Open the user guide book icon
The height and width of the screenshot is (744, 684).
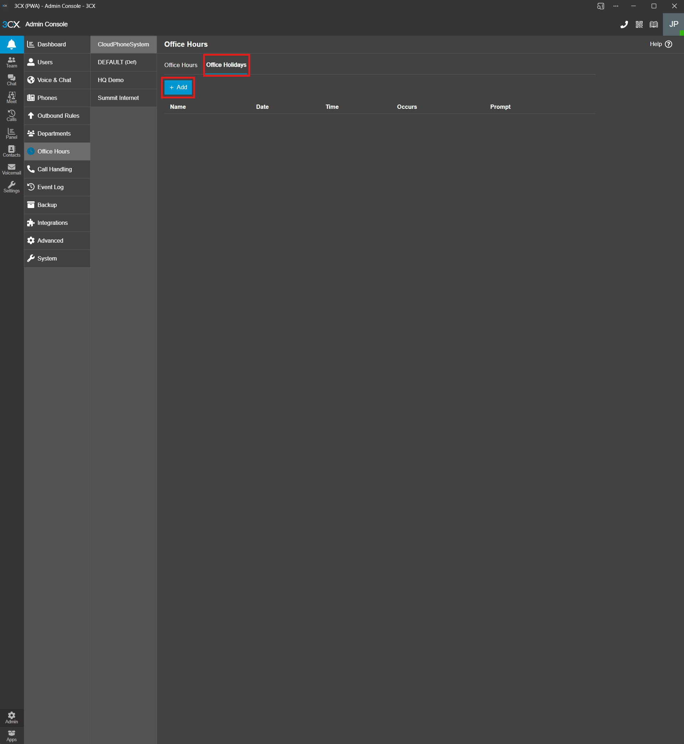[654, 24]
